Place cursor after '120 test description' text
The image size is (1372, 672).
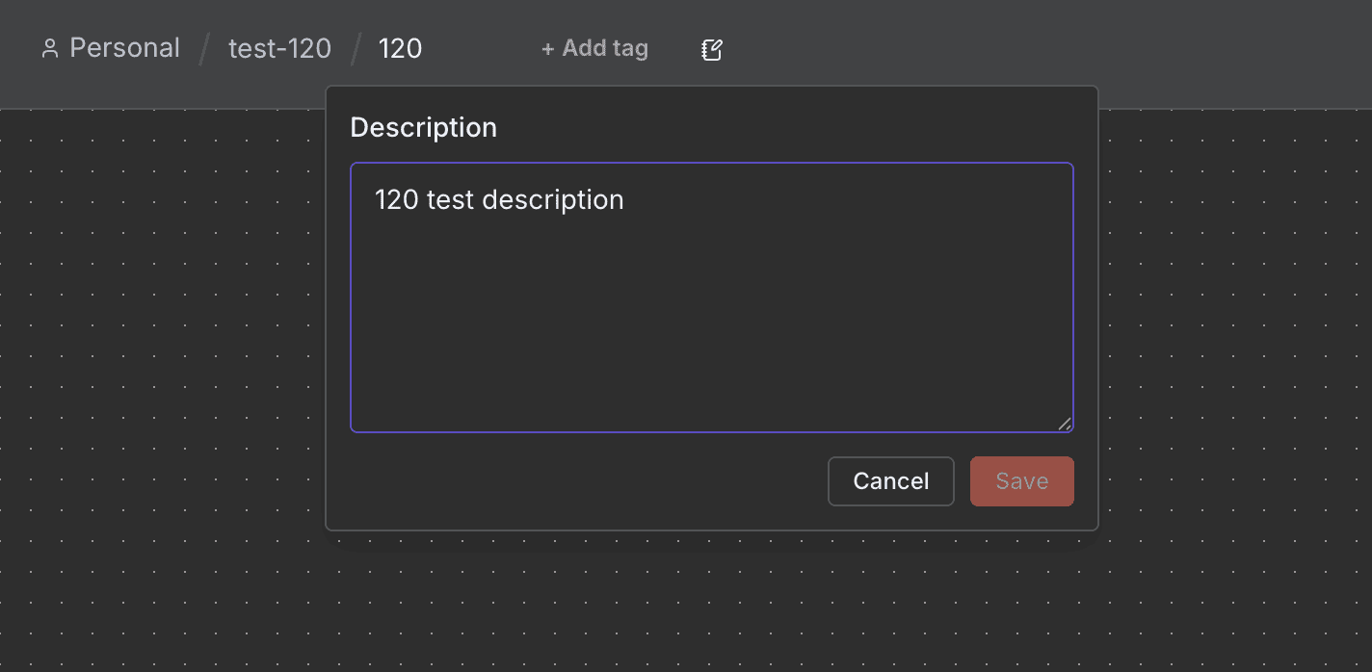626,199
